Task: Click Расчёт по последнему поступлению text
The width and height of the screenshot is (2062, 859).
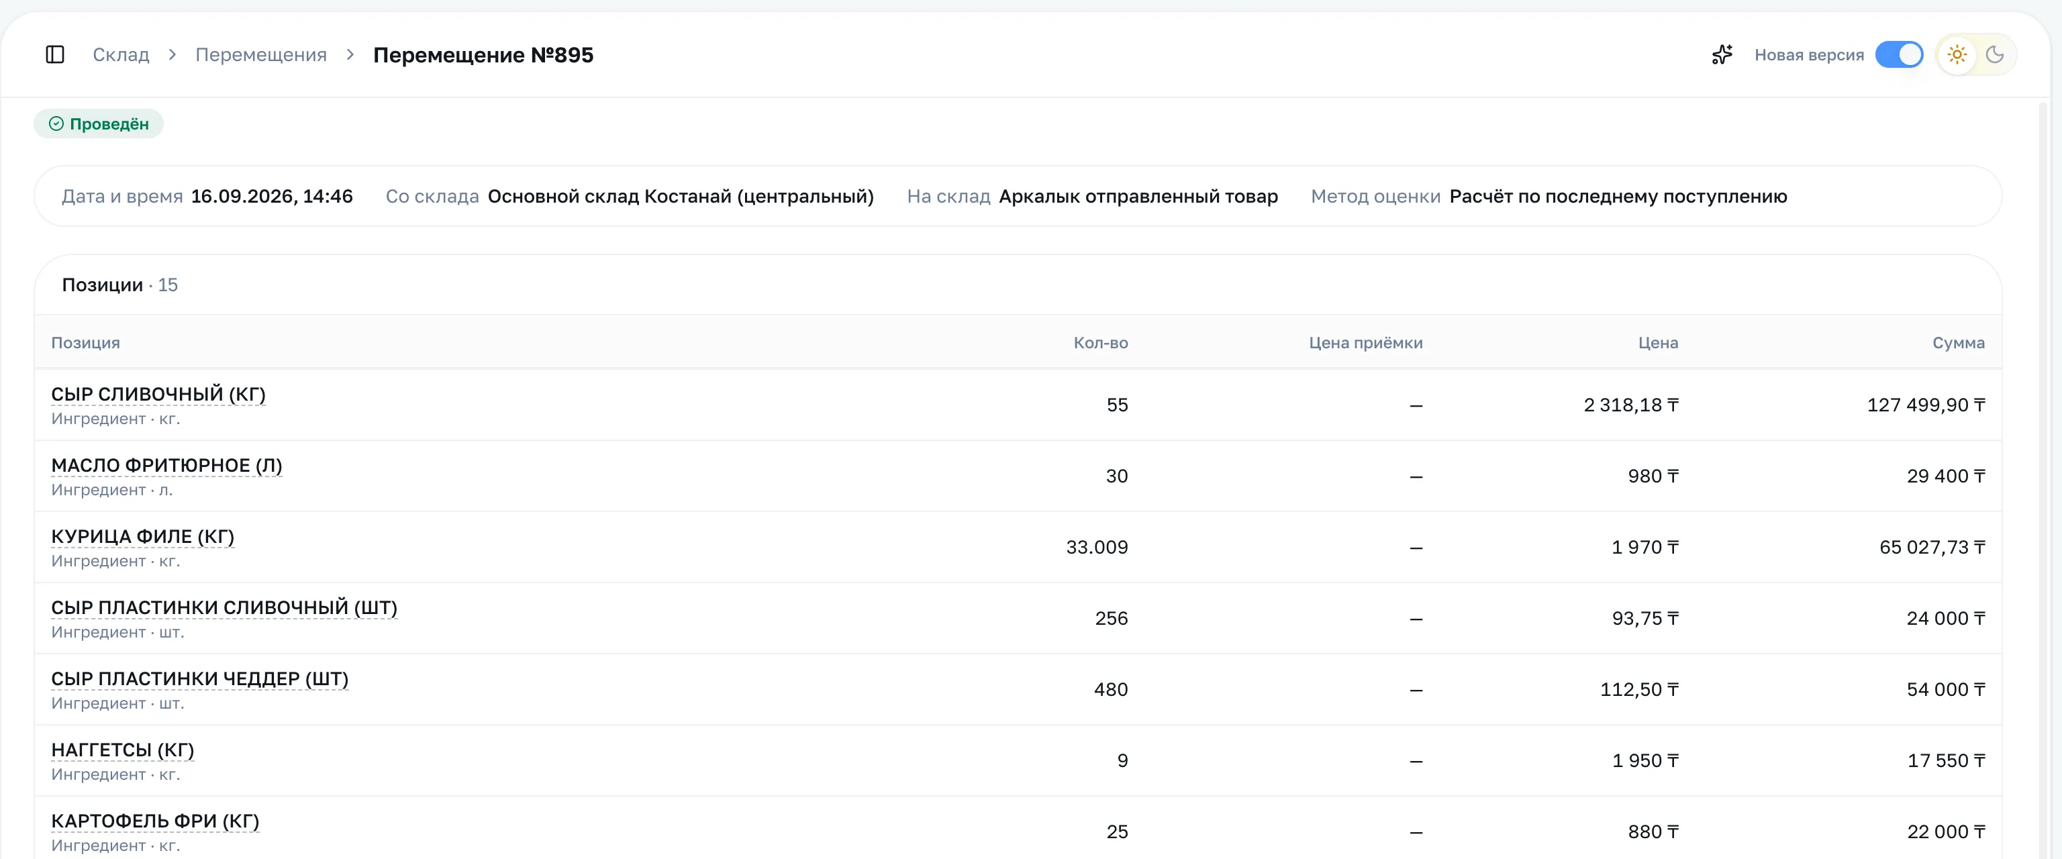Action: [1618, 196]
